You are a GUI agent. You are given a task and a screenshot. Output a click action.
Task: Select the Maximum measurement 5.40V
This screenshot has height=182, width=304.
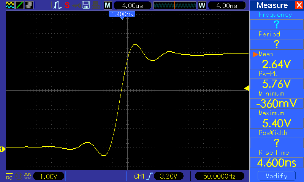pyautogui.click(x=277, y=123)
